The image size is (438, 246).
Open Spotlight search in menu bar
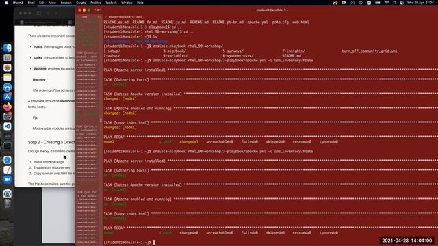click(x=394, y=3)
